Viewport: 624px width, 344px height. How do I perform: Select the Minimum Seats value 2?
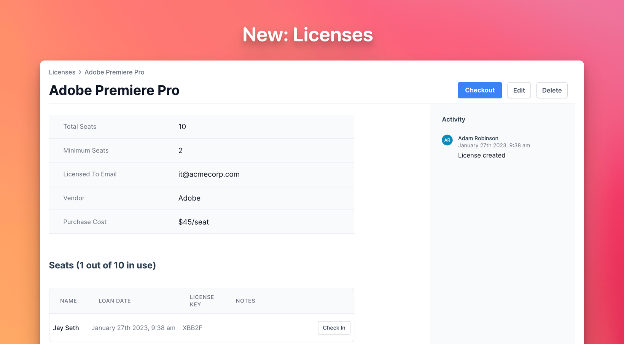coord(180,150)
